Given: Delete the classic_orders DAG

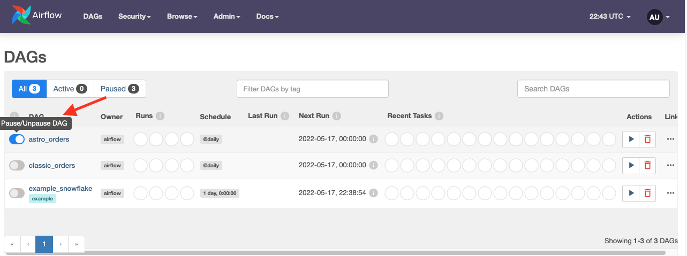Looking at the screenshot, I should (x=647, y=166).
